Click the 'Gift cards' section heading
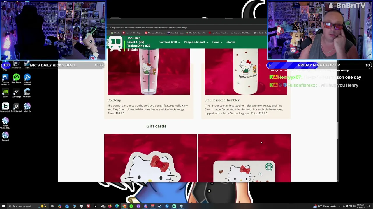Viewport: 373px width, 209px height. click(156, 126)
